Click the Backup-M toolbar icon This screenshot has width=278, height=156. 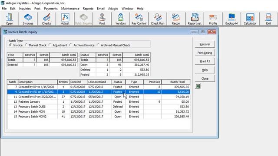click(232, 19)
